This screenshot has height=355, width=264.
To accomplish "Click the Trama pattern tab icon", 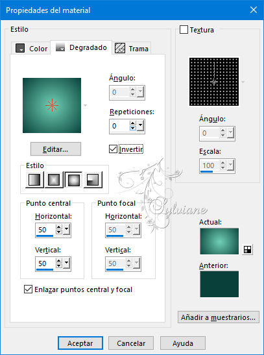I will pos(120,48).
